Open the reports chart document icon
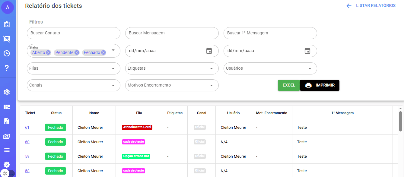 7,121
